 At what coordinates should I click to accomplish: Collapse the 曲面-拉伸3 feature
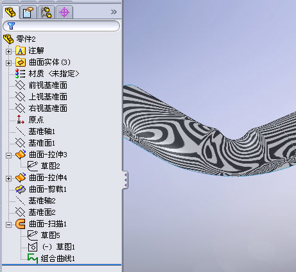8,155
